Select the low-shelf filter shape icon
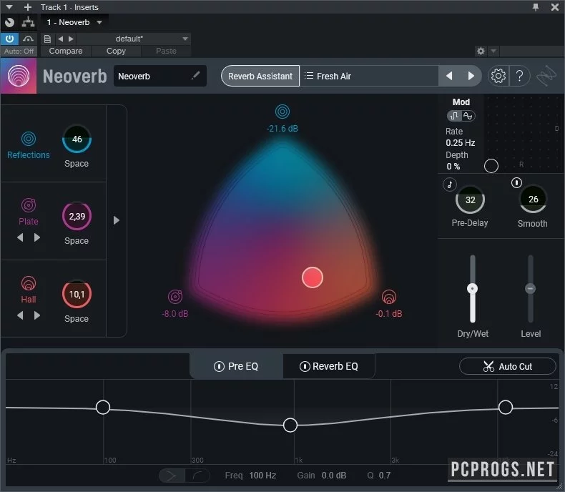Image resolution: width=565 pixels, height=492 pixels. pos(198,476)
